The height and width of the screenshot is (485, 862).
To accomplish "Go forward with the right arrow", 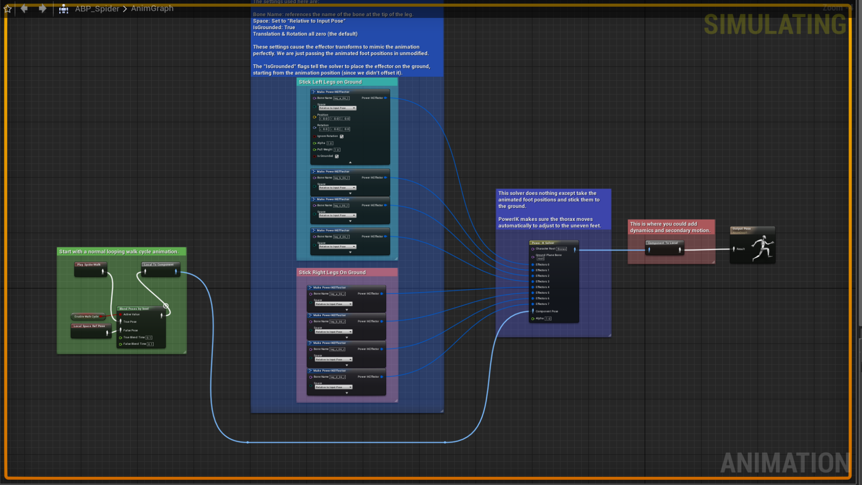I will coord(42,9).
